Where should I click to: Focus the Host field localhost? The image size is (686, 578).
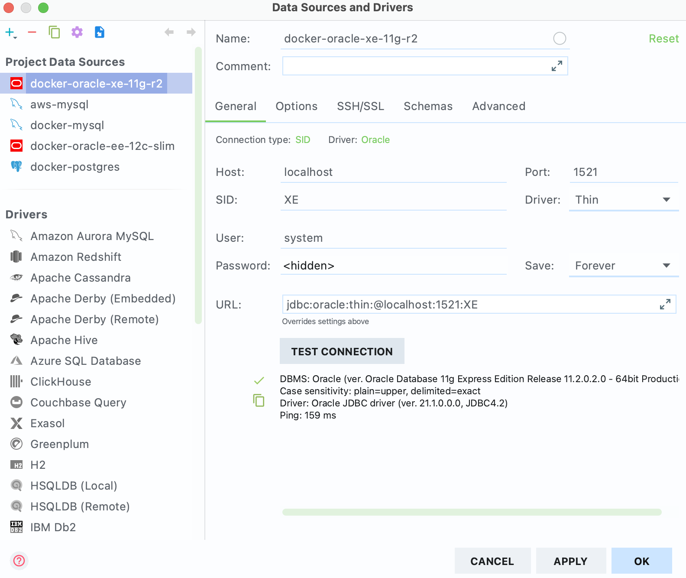tap(393, 172)
